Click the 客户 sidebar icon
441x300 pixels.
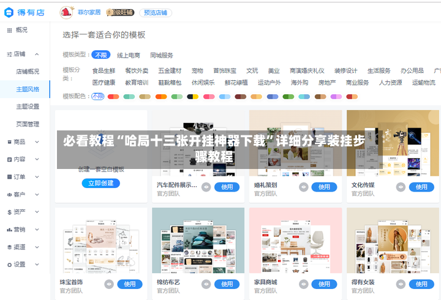pyautogui.click(x=10, y=195)
